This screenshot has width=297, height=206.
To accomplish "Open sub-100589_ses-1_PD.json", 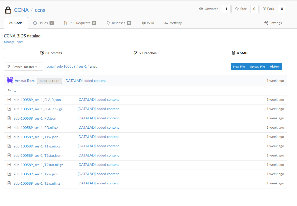I will pyautogui.click(x=35, y=118).
